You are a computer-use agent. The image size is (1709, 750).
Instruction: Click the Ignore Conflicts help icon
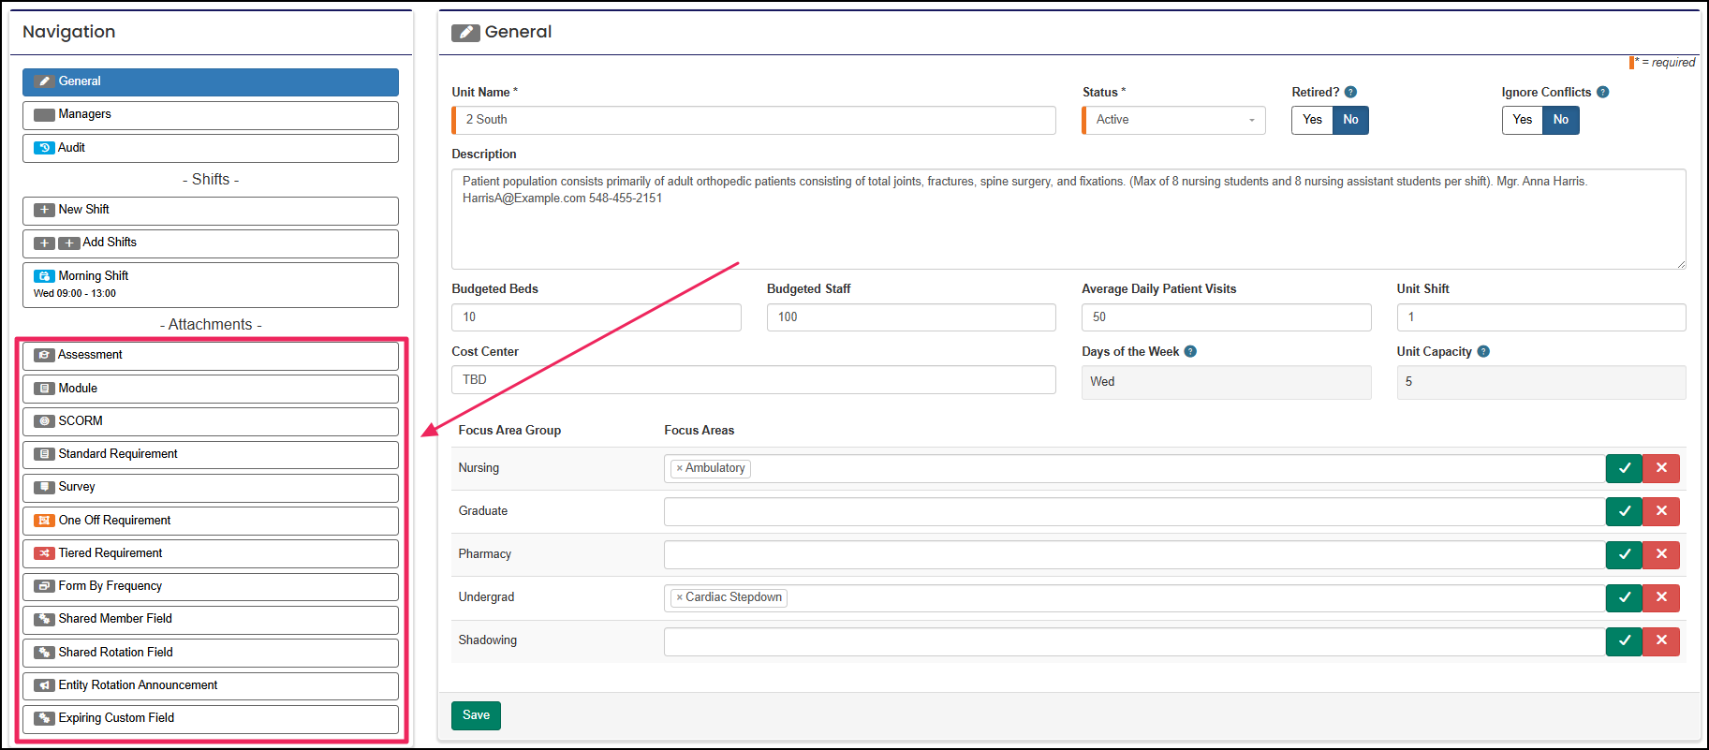point(1602,92)
